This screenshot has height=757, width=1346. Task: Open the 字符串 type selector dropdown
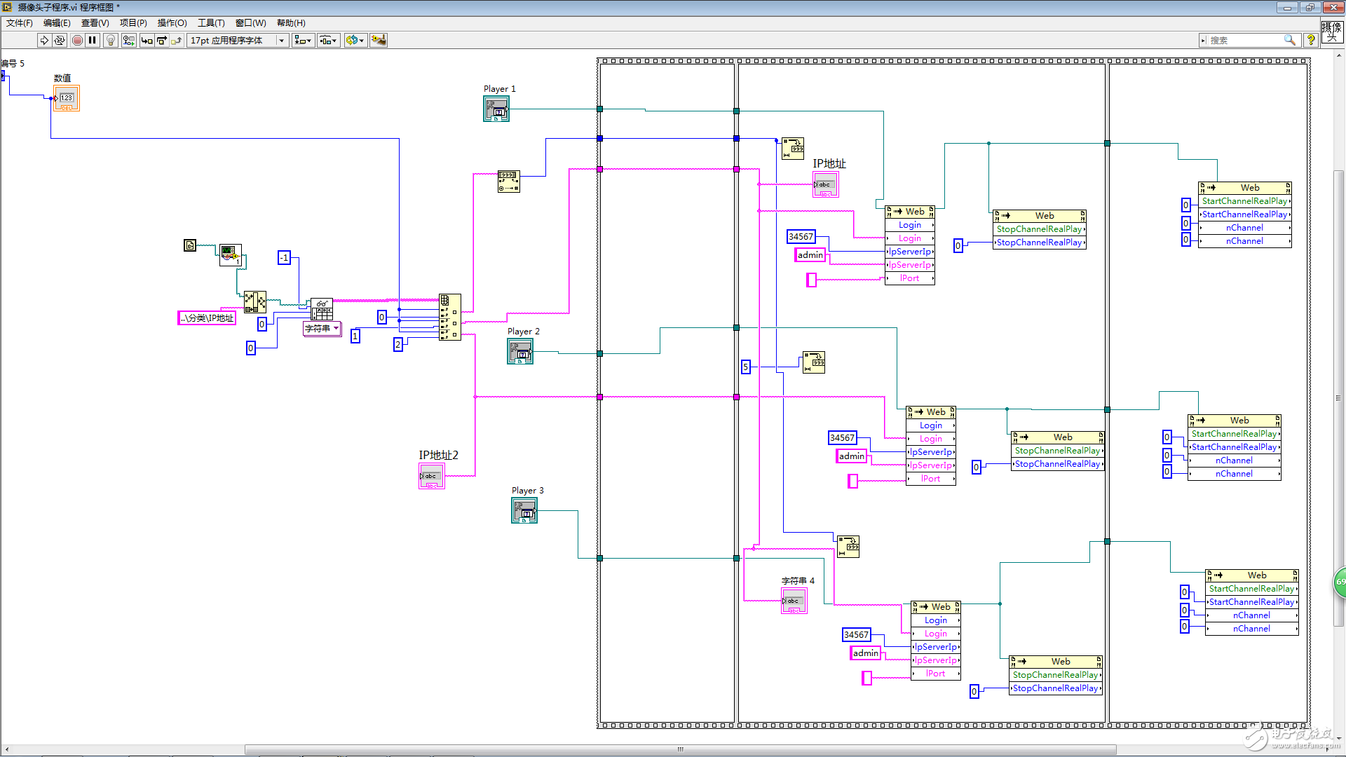pyautogui.click(x=322, y=328)
